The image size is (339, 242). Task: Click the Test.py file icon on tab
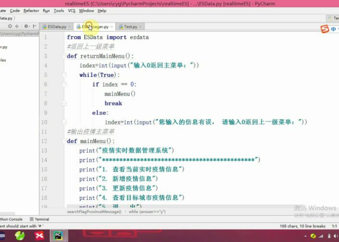(x=121, y=27)
